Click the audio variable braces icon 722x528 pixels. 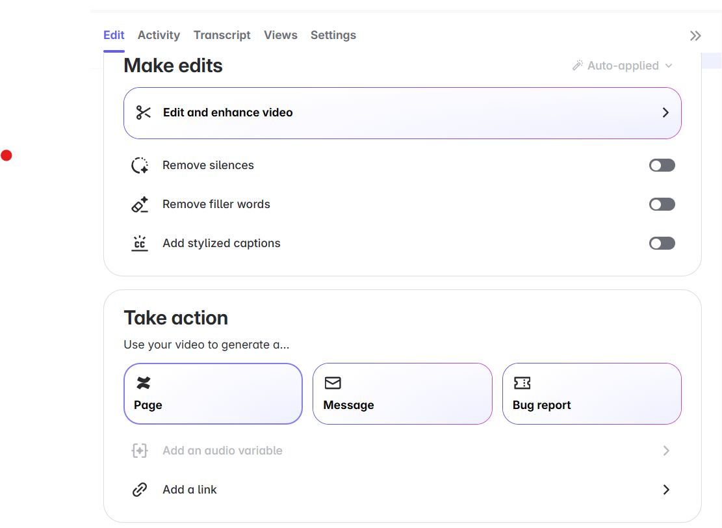point(140,451)
